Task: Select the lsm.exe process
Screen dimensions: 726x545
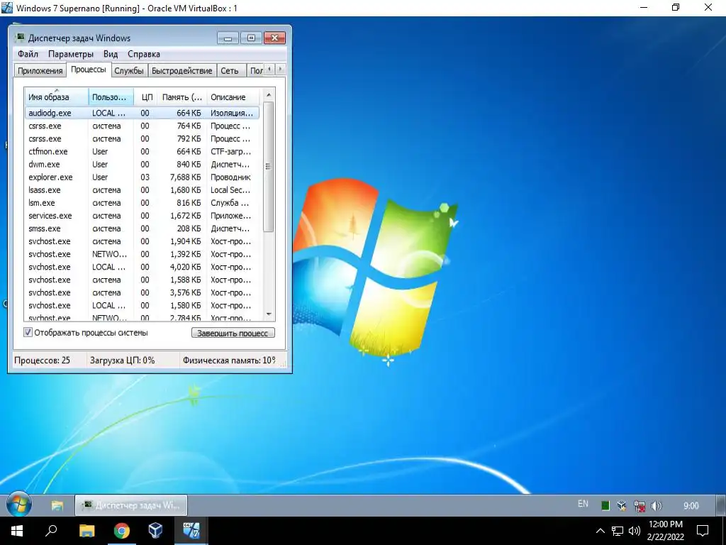Action: pos(142,202)
